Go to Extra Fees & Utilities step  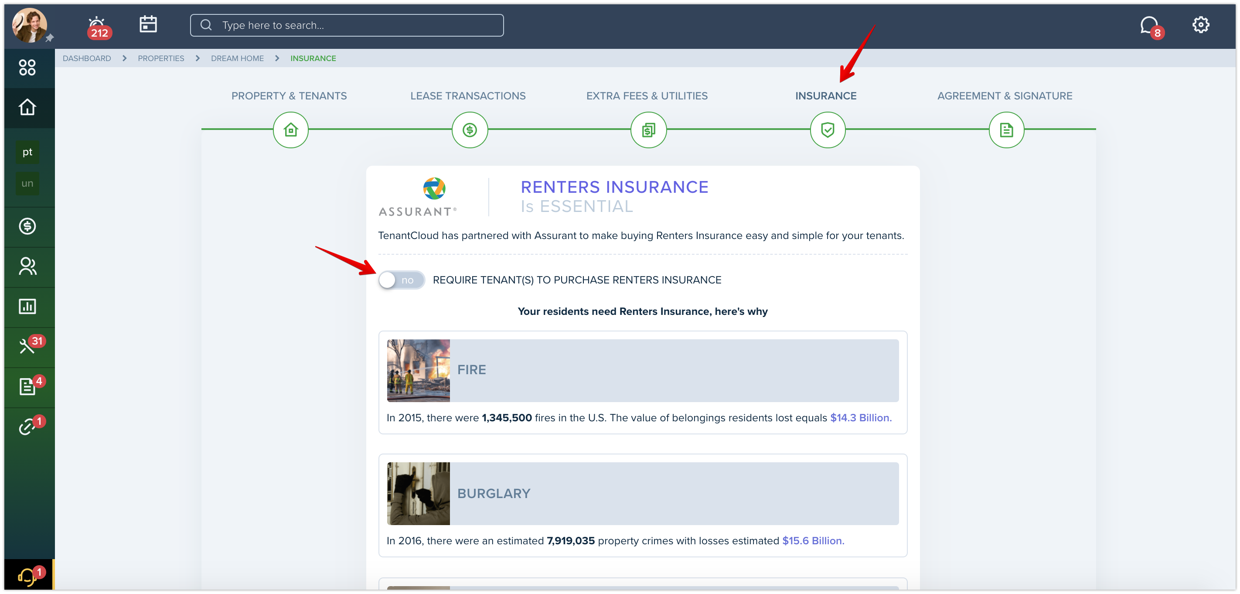pos(647,96)
